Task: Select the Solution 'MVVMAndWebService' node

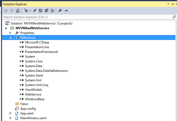Action: pos(42,23)
